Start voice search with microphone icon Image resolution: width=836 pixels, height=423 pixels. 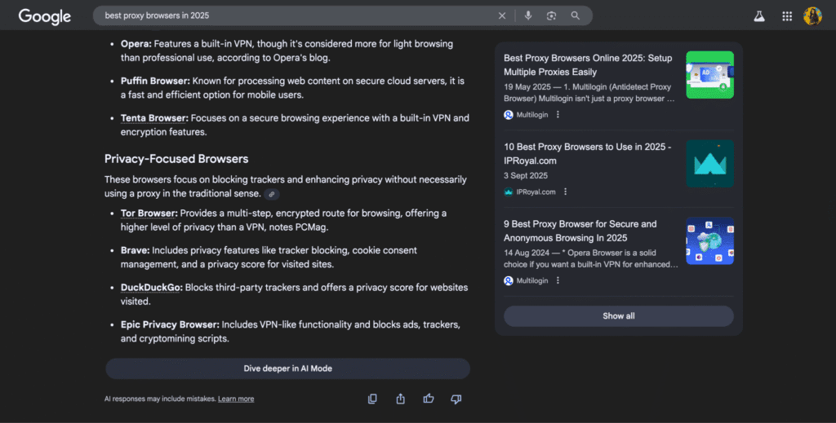point(528,15)
